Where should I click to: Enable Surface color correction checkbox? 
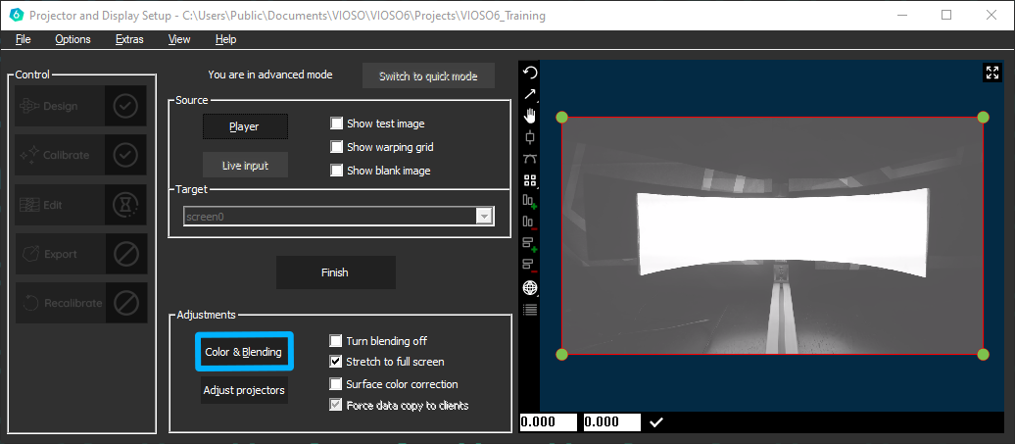pos(337,384)
